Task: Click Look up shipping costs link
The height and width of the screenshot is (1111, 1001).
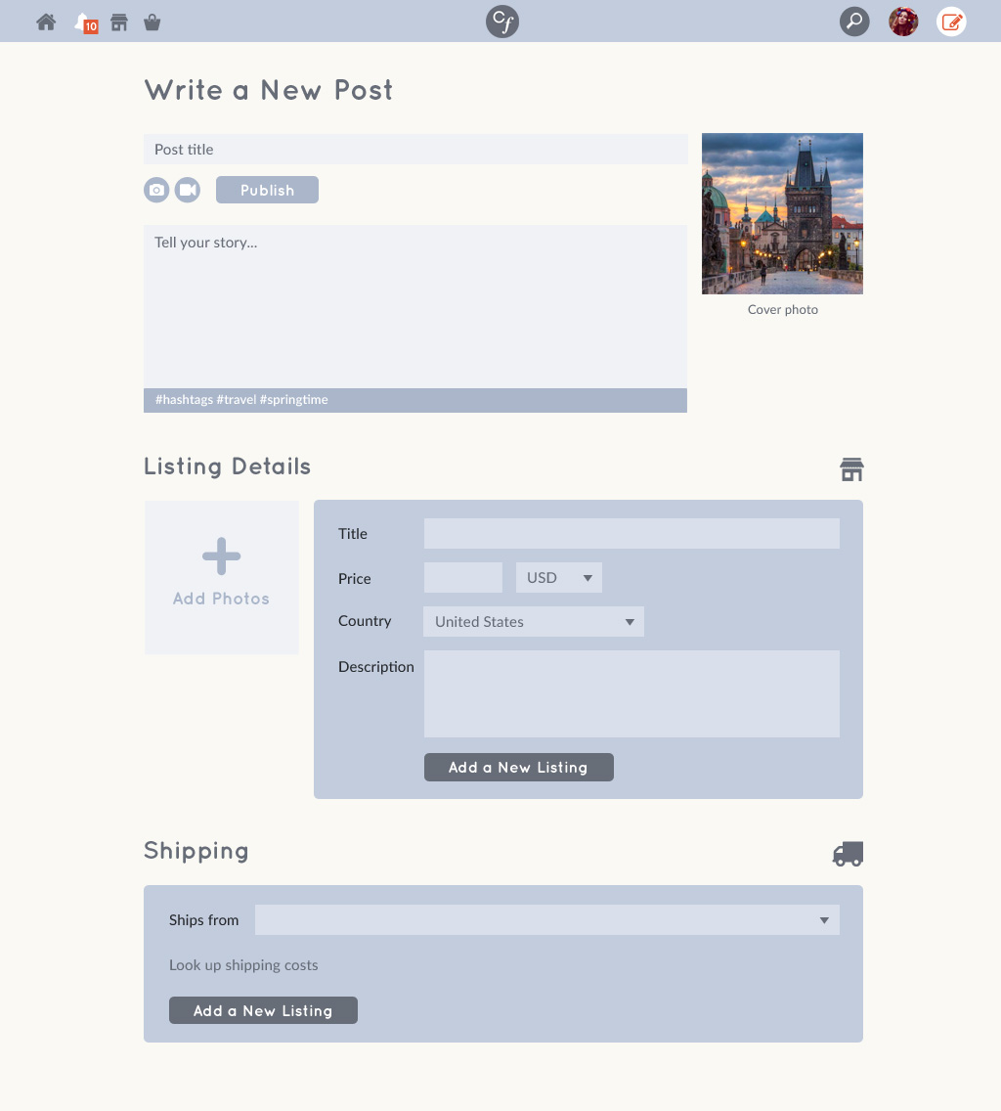Action: [243, 965]
